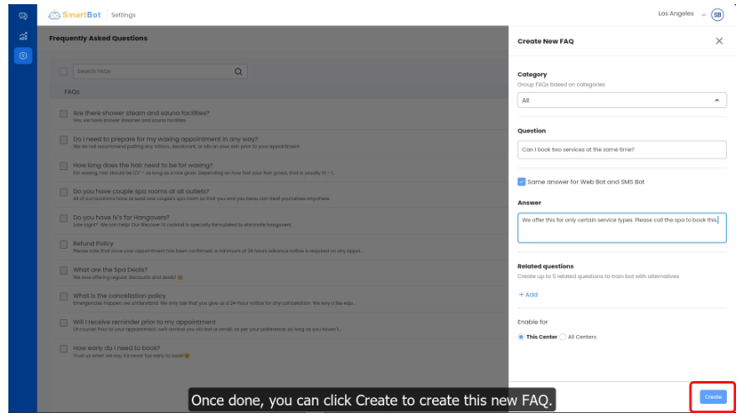The height and width of the screenshot is (418, 741).
Task: Open the settings gear icon in sidebar
Action: [23, 56]
